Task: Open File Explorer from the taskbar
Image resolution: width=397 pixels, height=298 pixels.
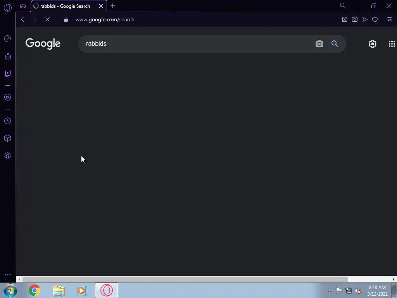Action: click(59, 290)
